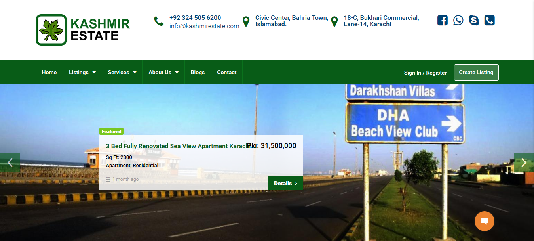Go to previous slide arrow
Viewport: 534px width, 241px height.
[x=10, y=163]
